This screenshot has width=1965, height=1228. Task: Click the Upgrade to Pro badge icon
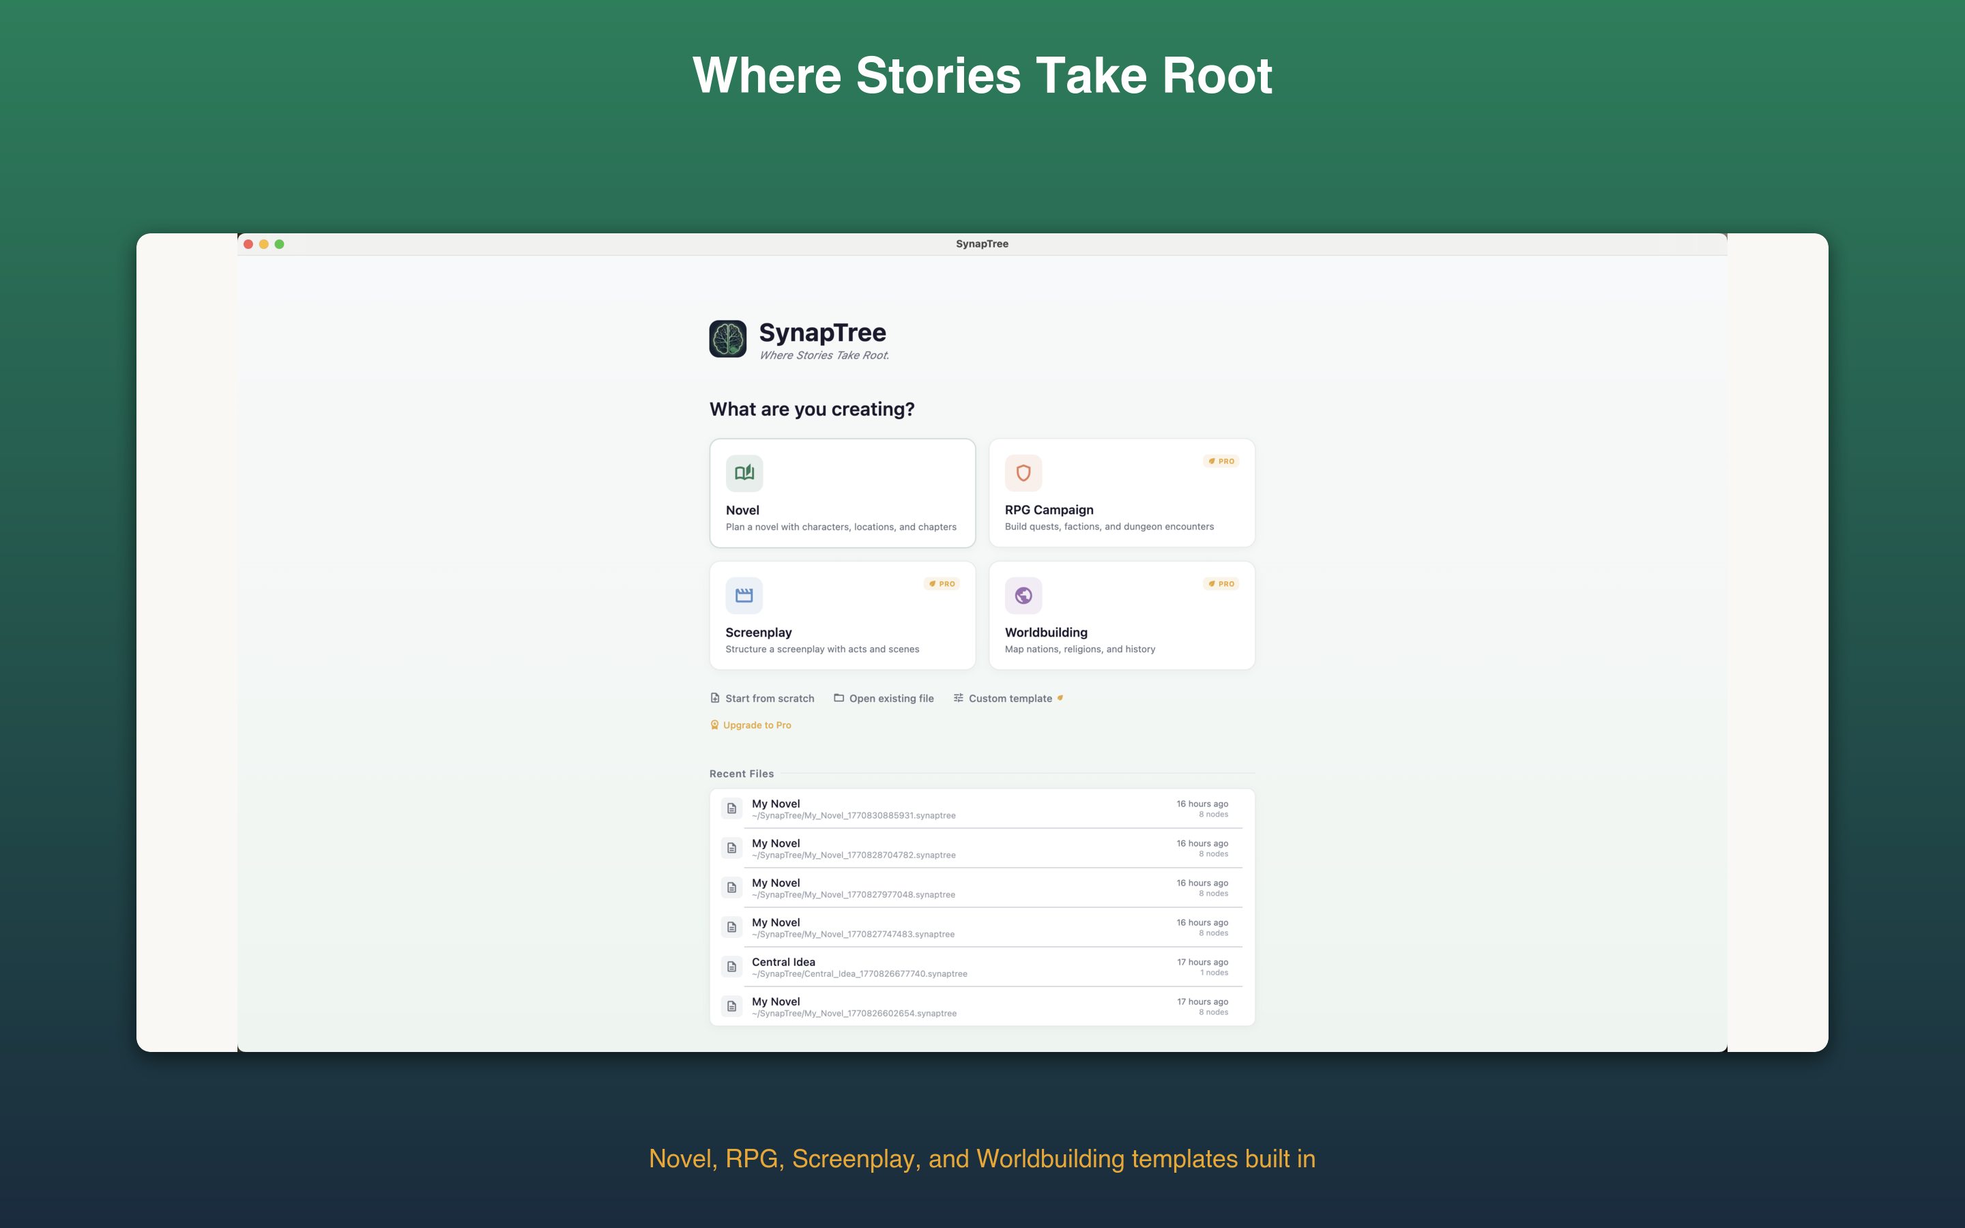(714, 725)
